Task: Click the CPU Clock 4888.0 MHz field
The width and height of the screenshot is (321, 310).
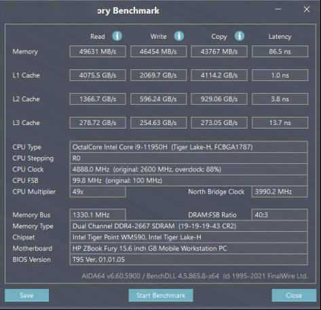Action: coord(189,169)
